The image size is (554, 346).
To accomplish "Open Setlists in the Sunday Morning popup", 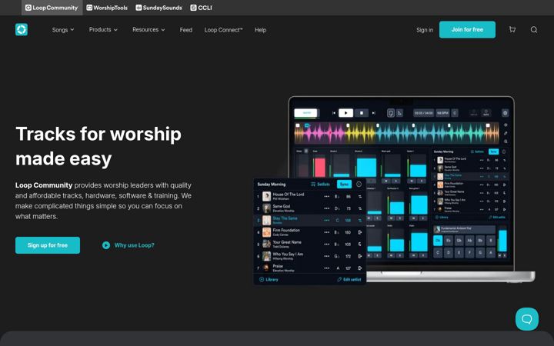I will 320,185.
